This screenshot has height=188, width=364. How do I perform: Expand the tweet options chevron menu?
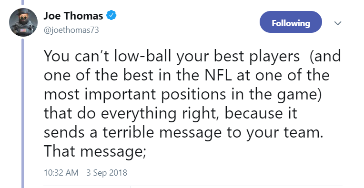point(337,23)
